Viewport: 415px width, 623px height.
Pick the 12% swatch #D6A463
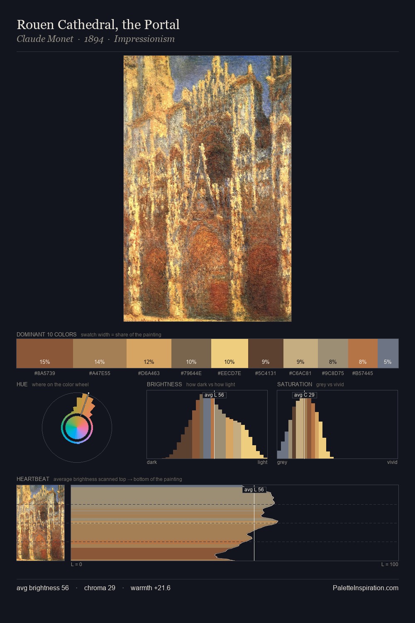[149, 353]
